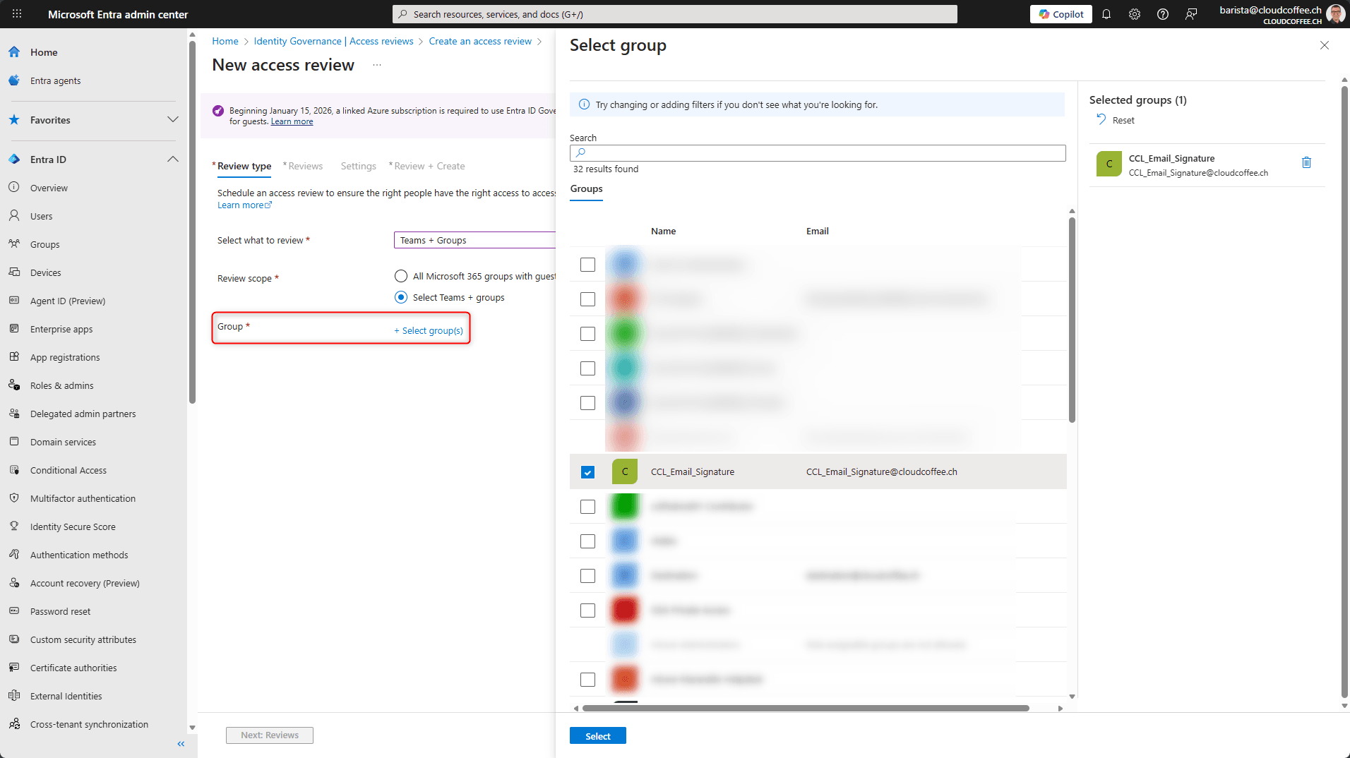
Task: Click the group Search input field
Action: (x=818, y=153)
